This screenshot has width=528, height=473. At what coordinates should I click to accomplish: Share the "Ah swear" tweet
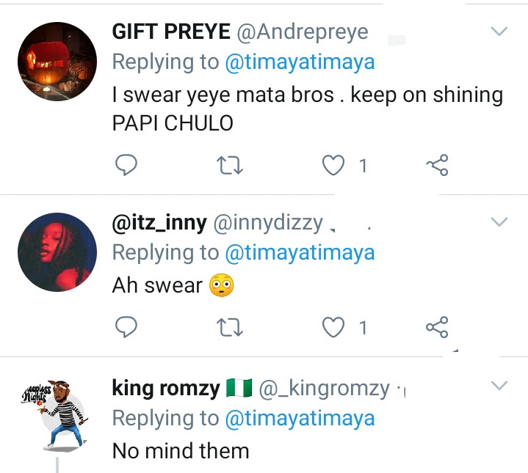click(437, 327)
